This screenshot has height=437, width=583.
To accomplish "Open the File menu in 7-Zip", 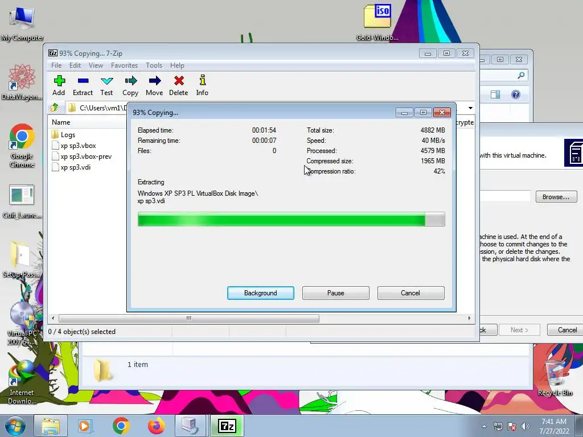I will [56, 65].
